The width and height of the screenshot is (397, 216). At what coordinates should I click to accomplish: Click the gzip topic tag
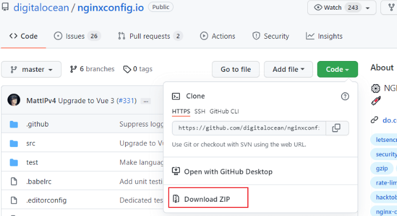pyautogui.click(x=382, y=168)
